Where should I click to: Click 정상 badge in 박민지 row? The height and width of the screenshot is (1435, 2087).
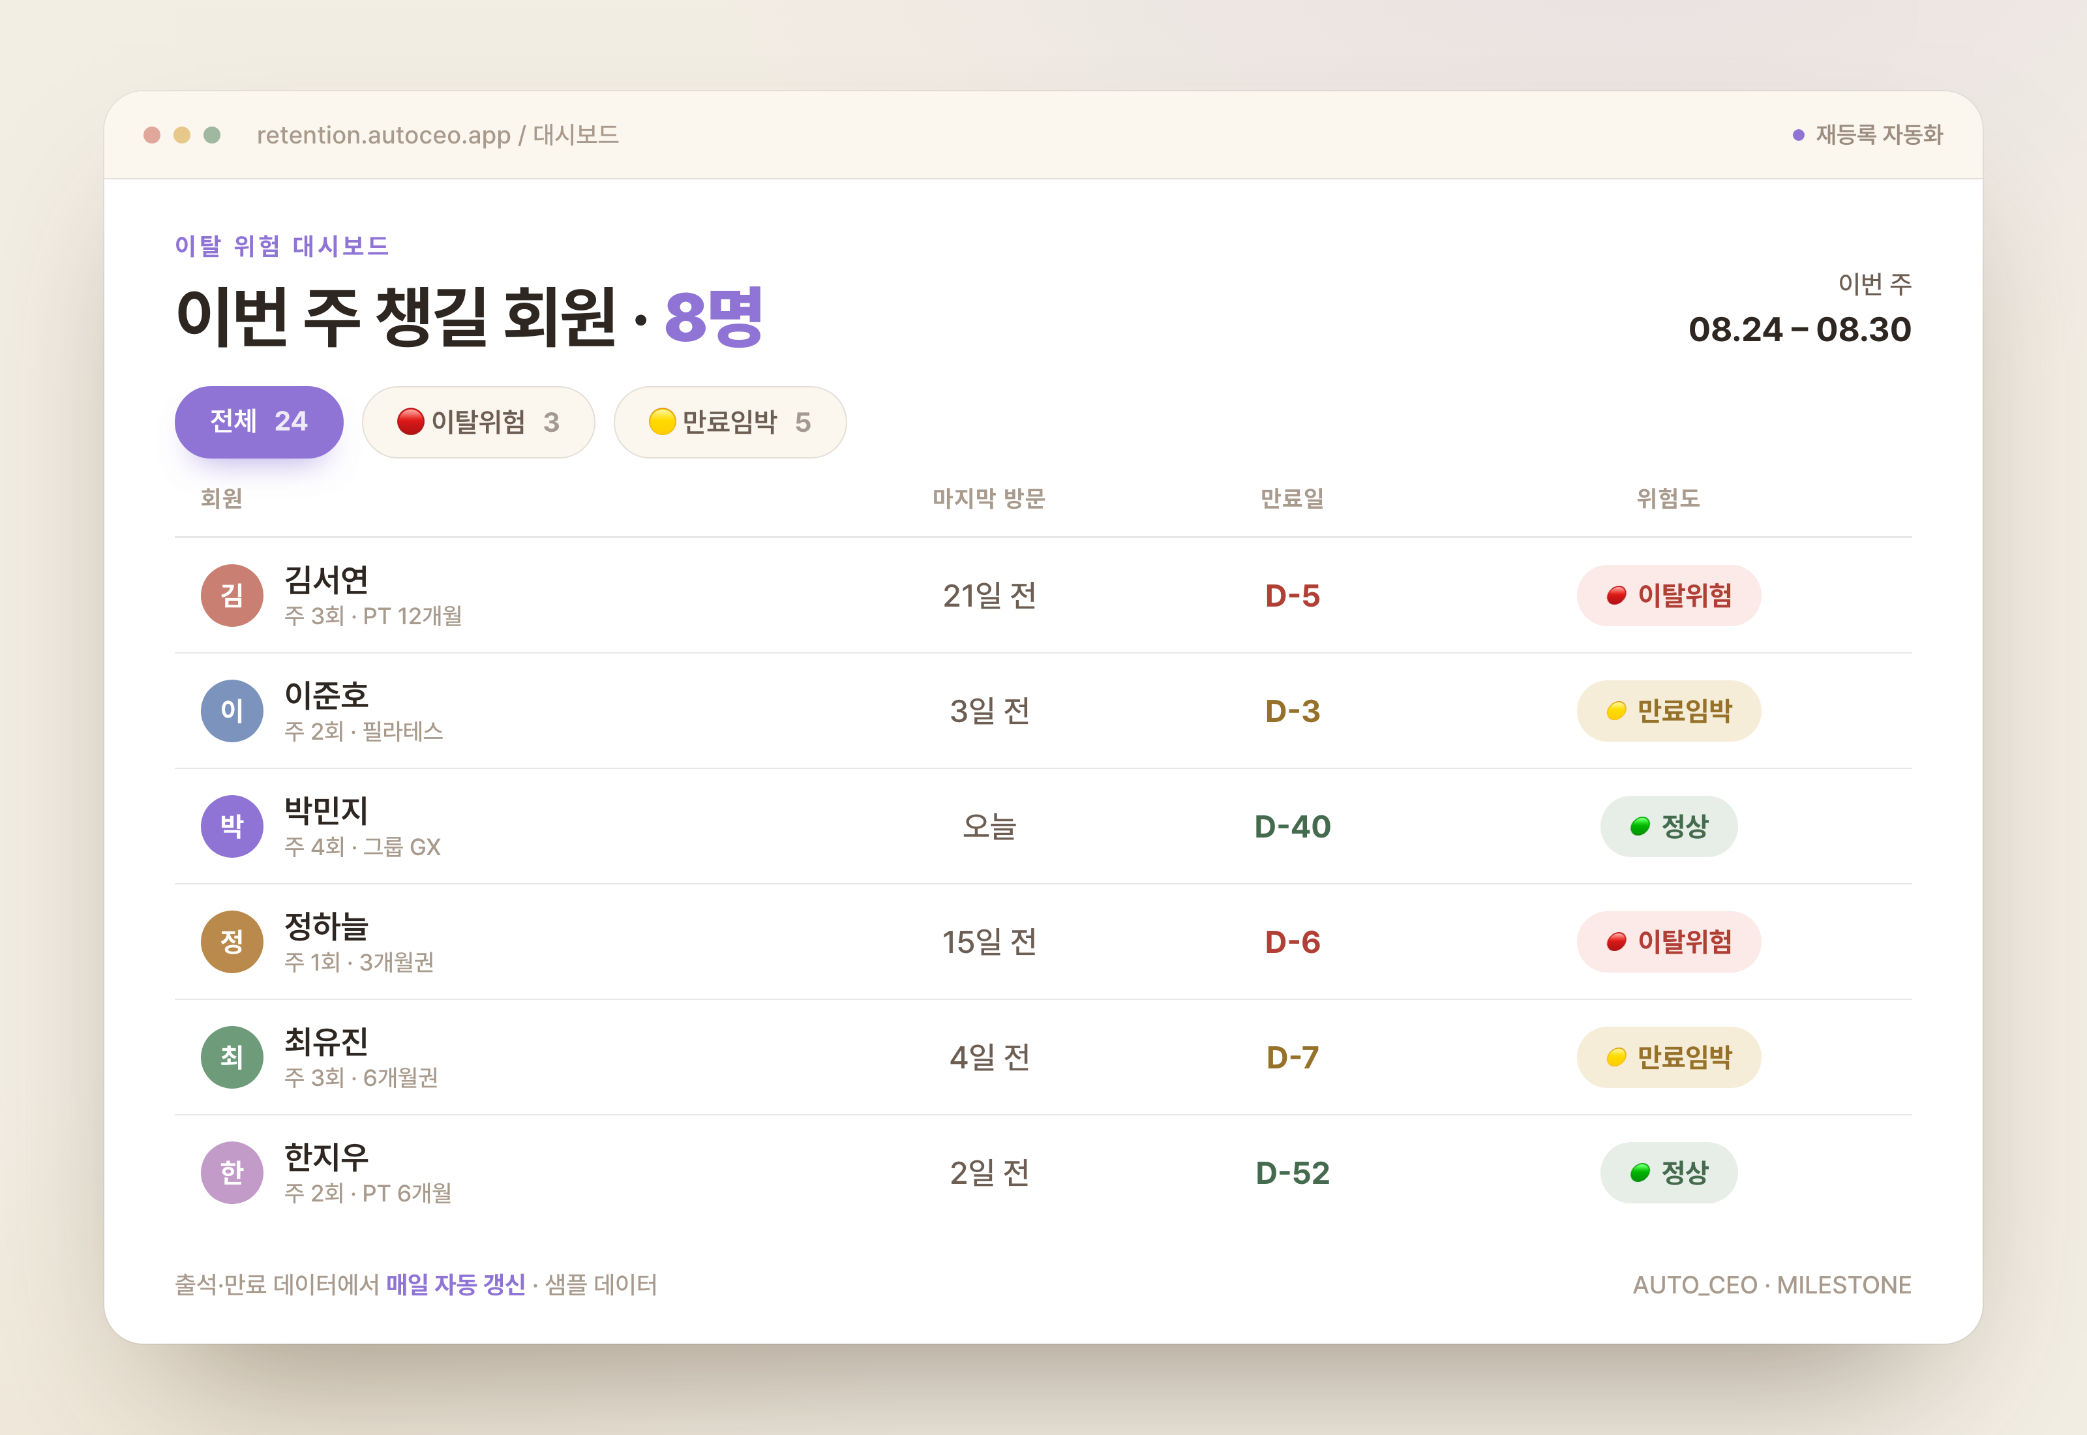(x=1668, y=826)
